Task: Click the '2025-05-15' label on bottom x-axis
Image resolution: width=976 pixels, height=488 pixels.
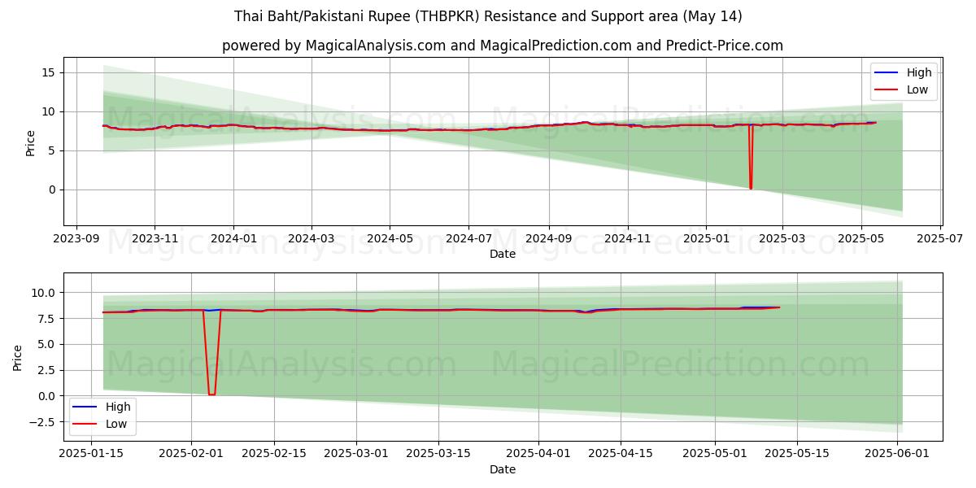Action: pos(797,454)
